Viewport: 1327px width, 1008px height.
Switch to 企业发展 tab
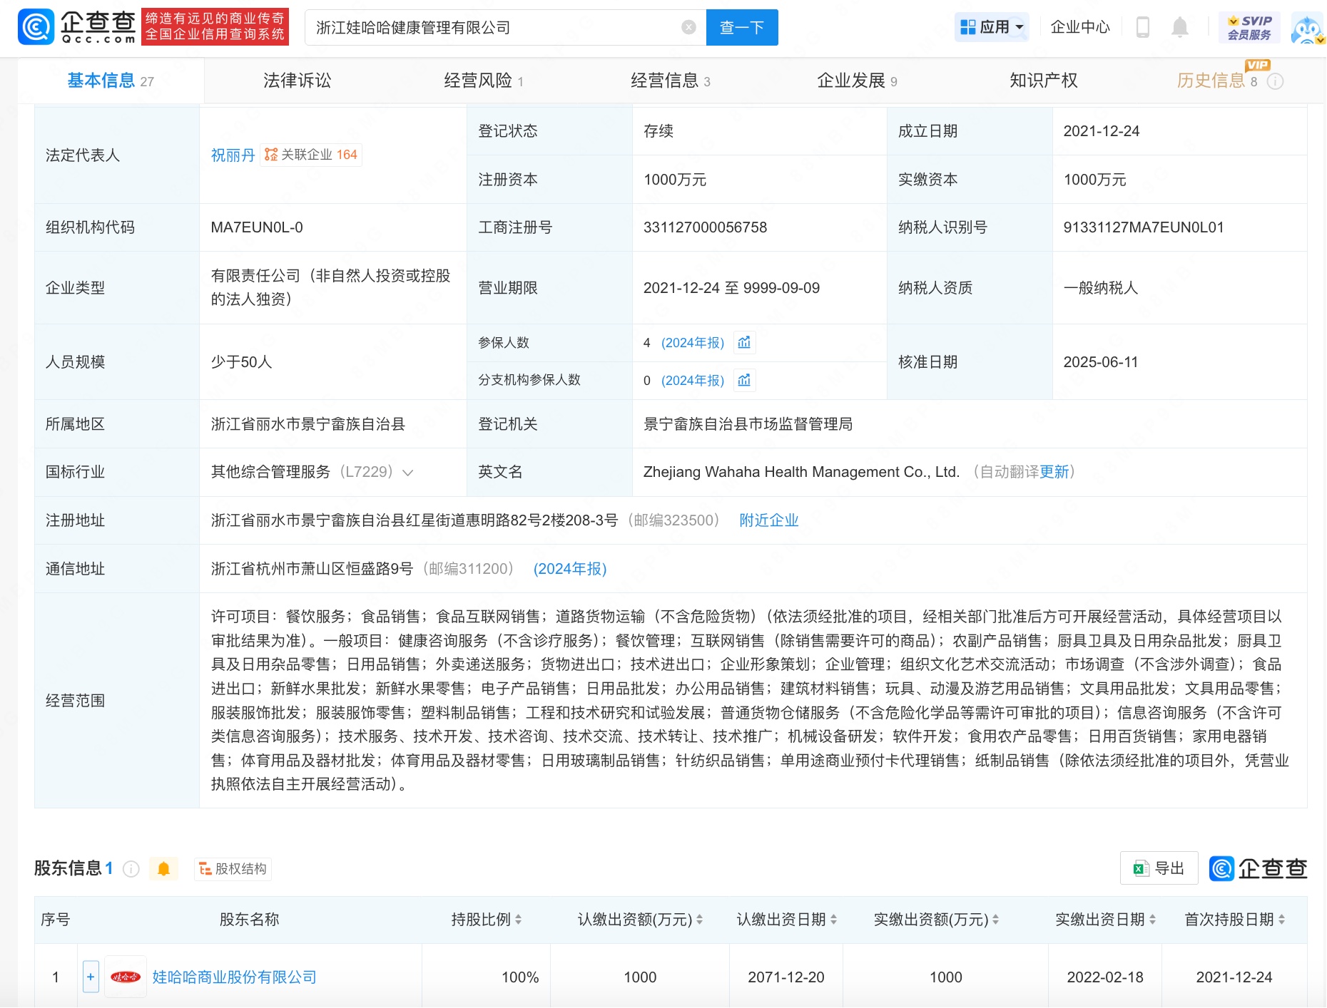coord(857,81)
